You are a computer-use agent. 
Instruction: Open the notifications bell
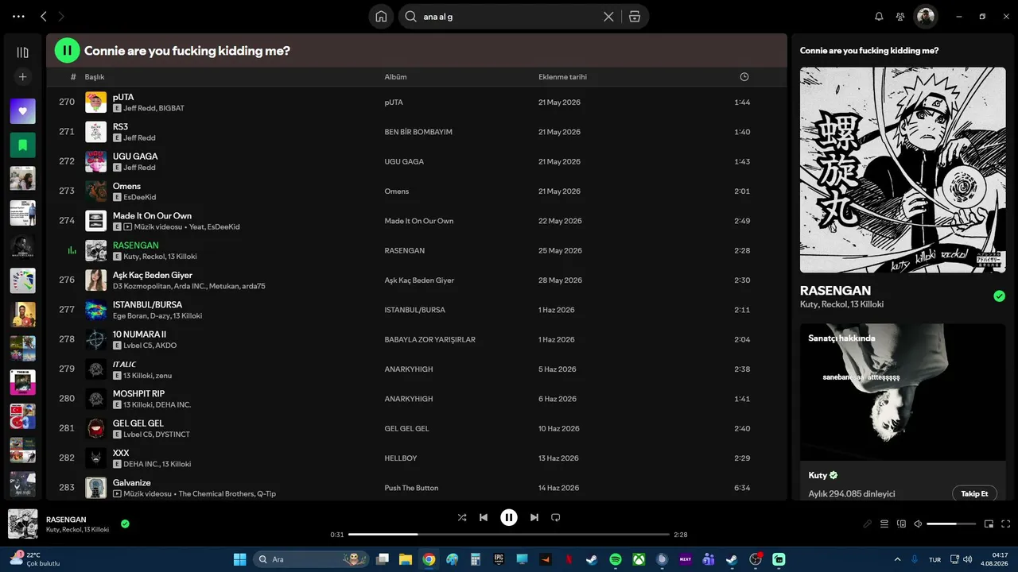pyautogui.click(x=879, y=17)
